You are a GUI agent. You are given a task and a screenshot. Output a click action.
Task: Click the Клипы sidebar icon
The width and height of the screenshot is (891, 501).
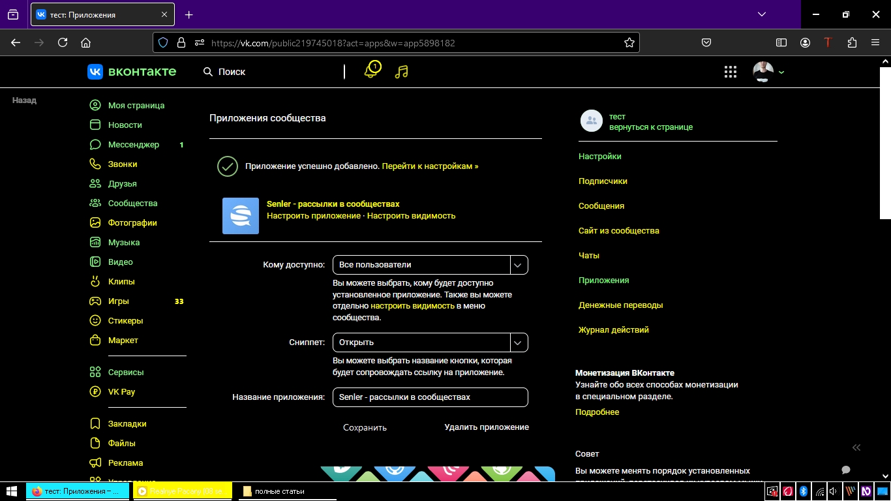tap(95, 281)
